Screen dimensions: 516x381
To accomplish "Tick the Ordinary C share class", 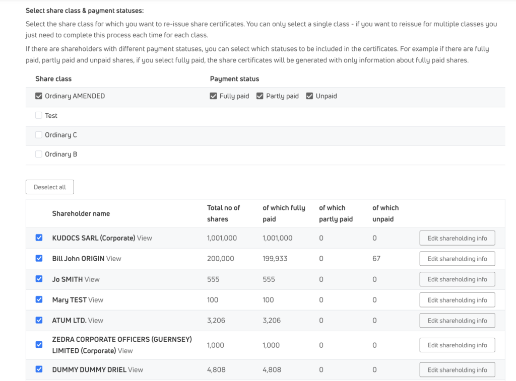I will 39,135.
